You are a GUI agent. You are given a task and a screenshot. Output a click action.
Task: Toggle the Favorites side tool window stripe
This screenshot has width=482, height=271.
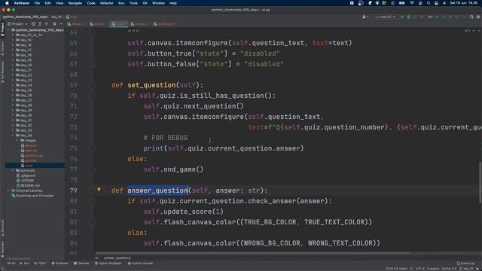[2, 248]
